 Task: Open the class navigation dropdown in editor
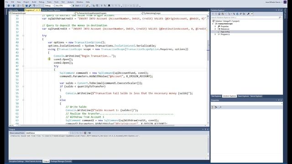pos(109,13)
